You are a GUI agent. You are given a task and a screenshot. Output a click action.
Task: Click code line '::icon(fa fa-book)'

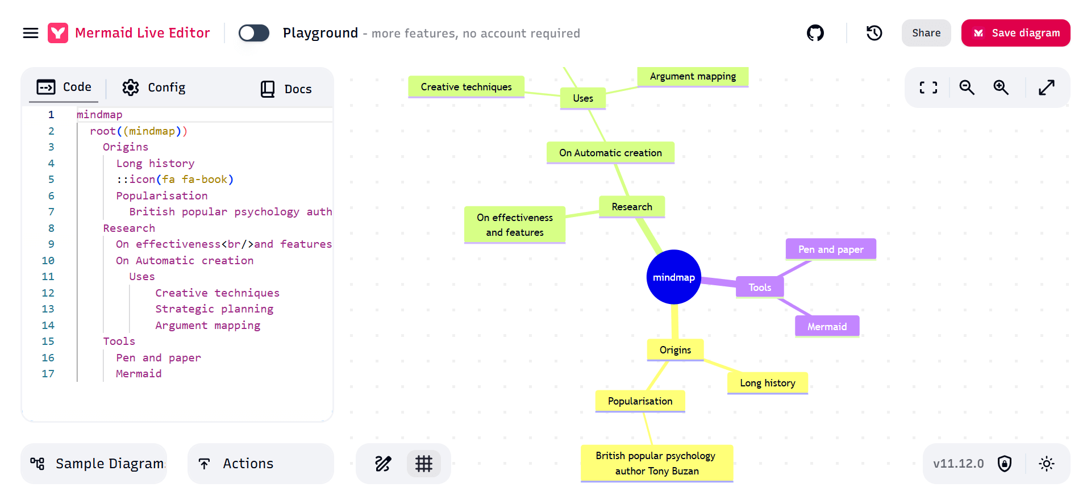[175, 180]
